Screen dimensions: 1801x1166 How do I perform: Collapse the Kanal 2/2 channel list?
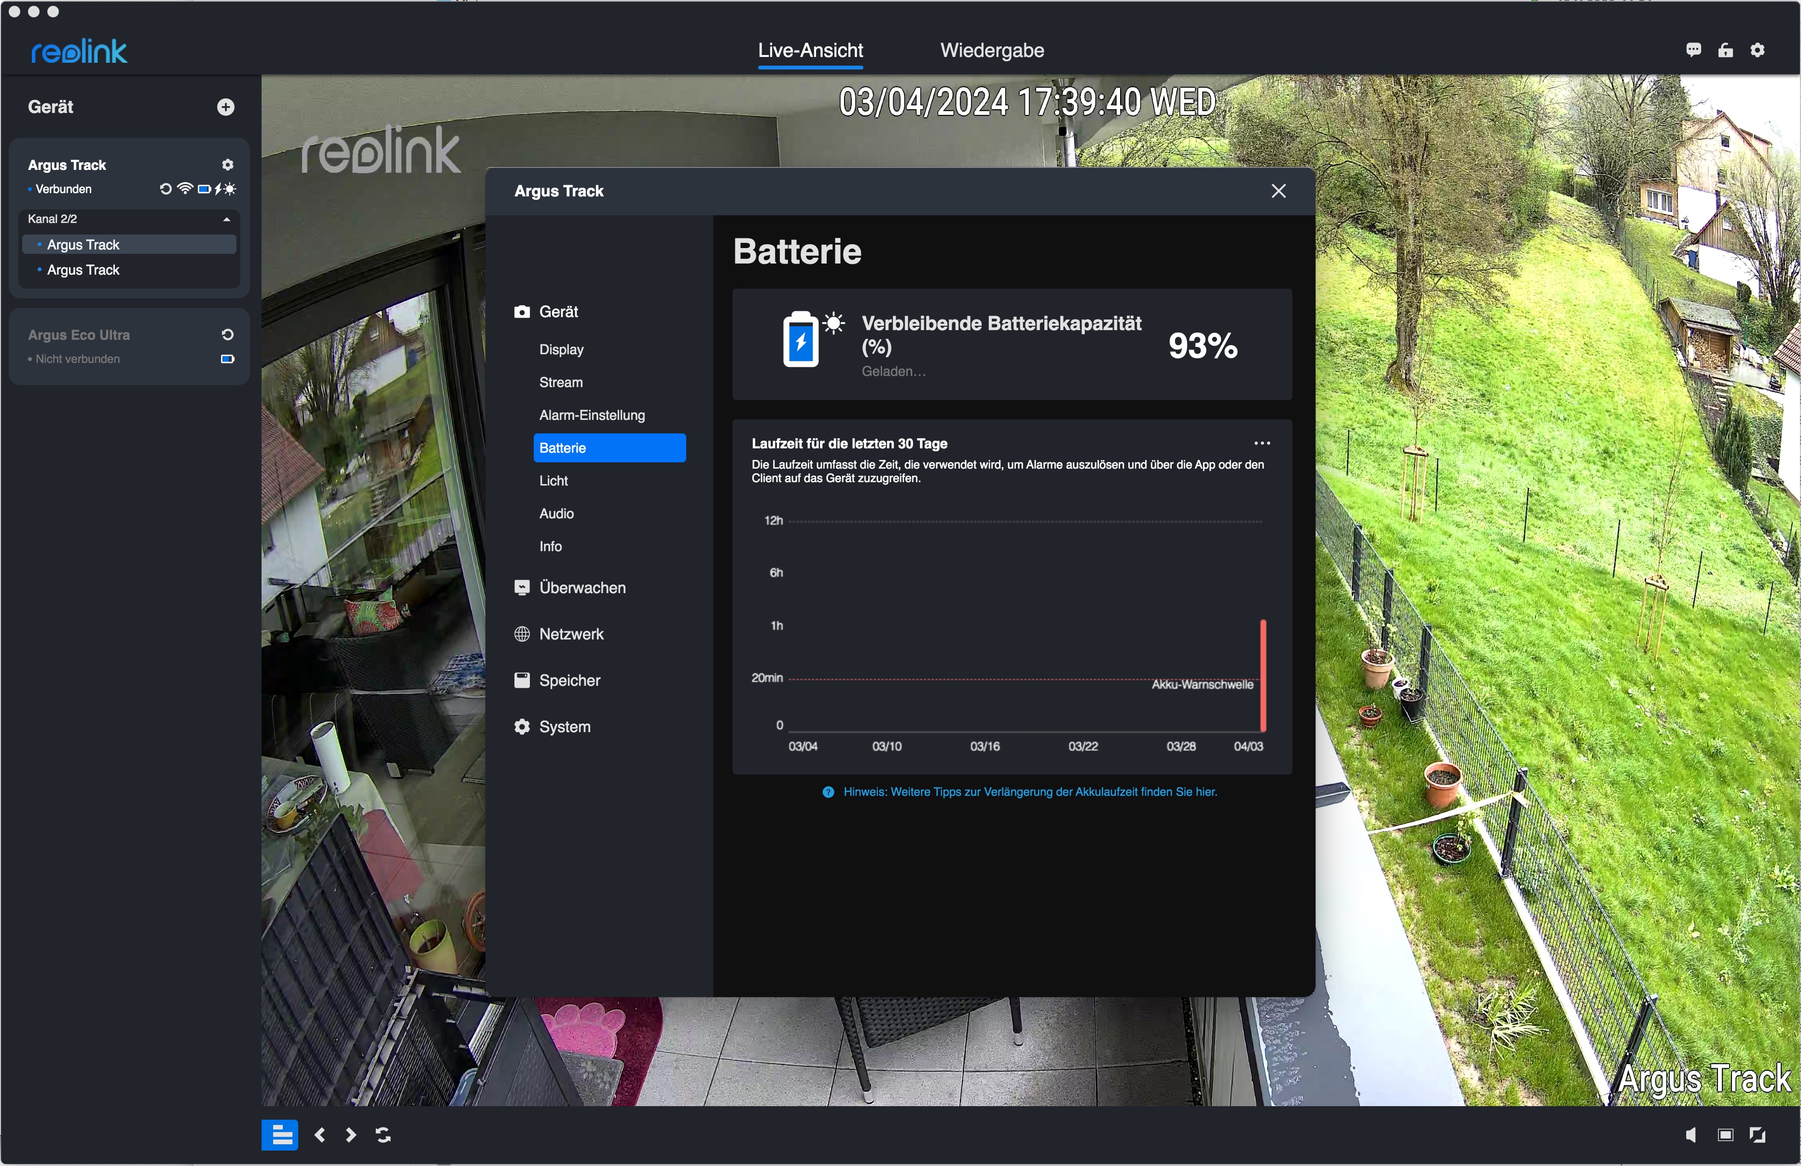(225, 220)
